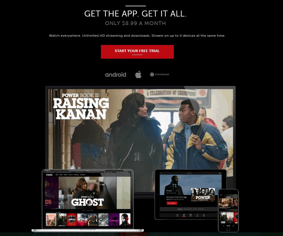This screenshot has width=283, height=236.
Task: Click the 'GET THE APP. GET IT ALL.' heading
Action: tap(135, 14)
